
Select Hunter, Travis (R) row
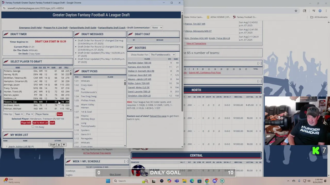36,91
